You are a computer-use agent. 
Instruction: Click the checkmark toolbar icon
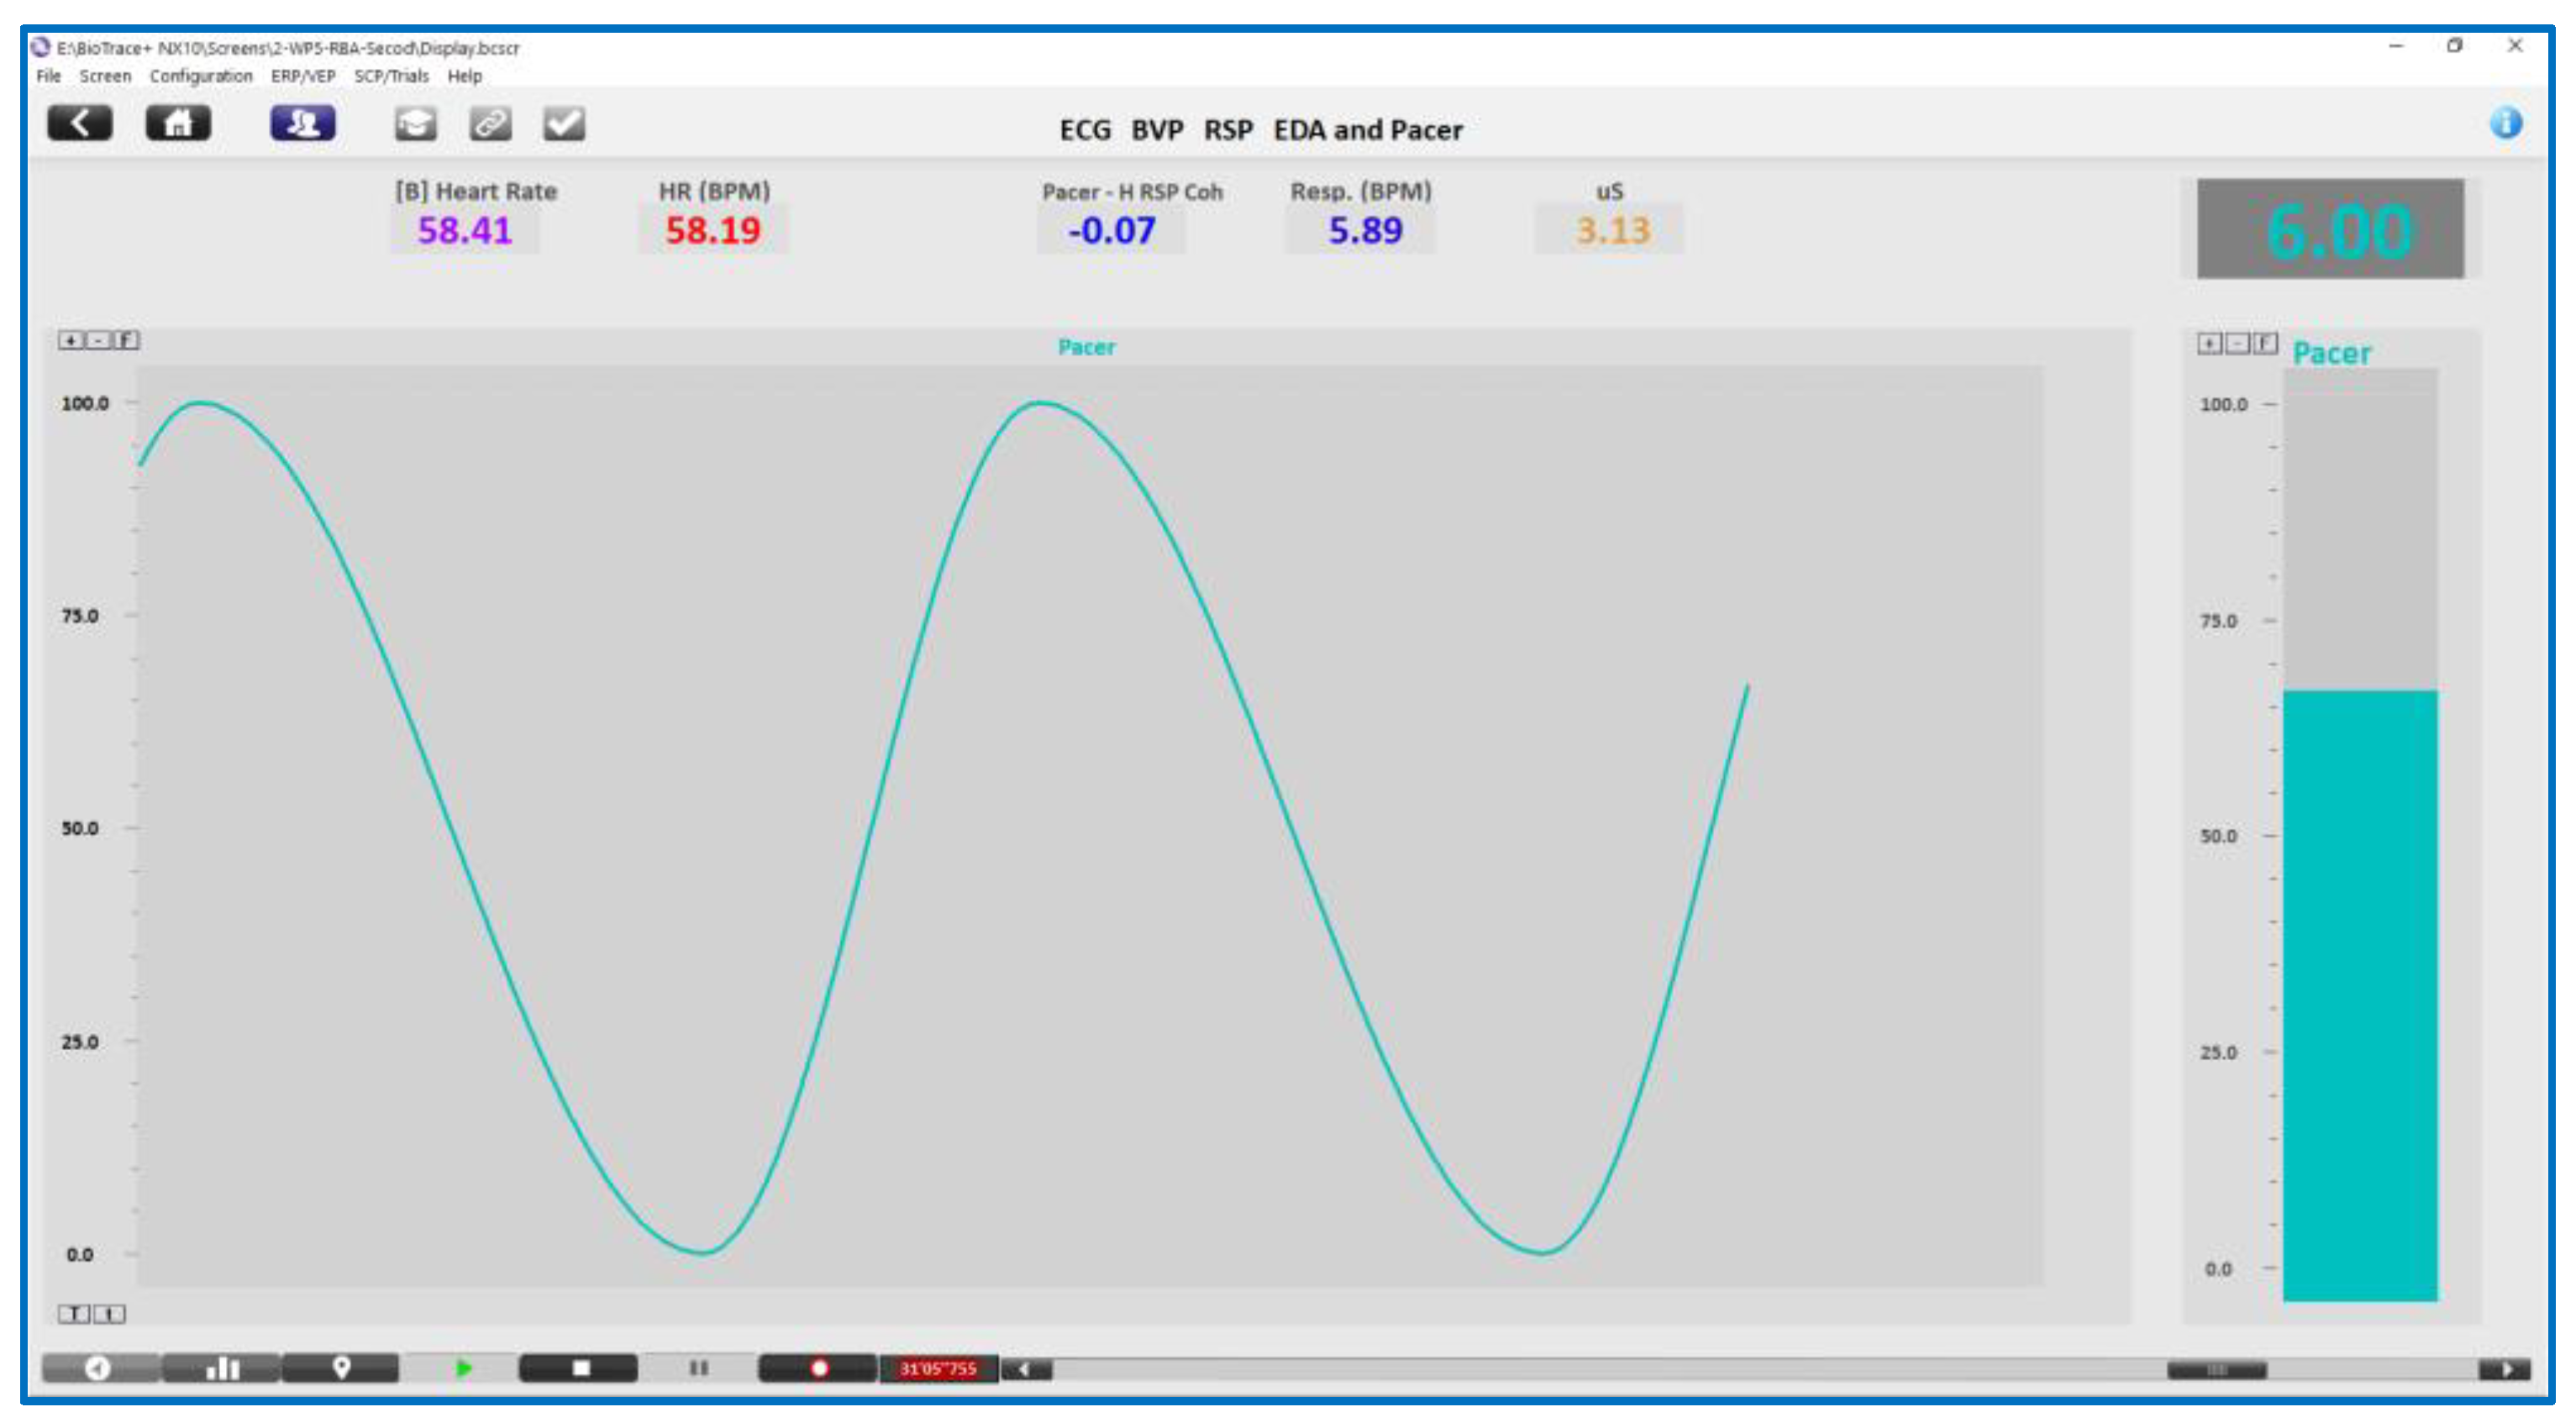(564, 125)
